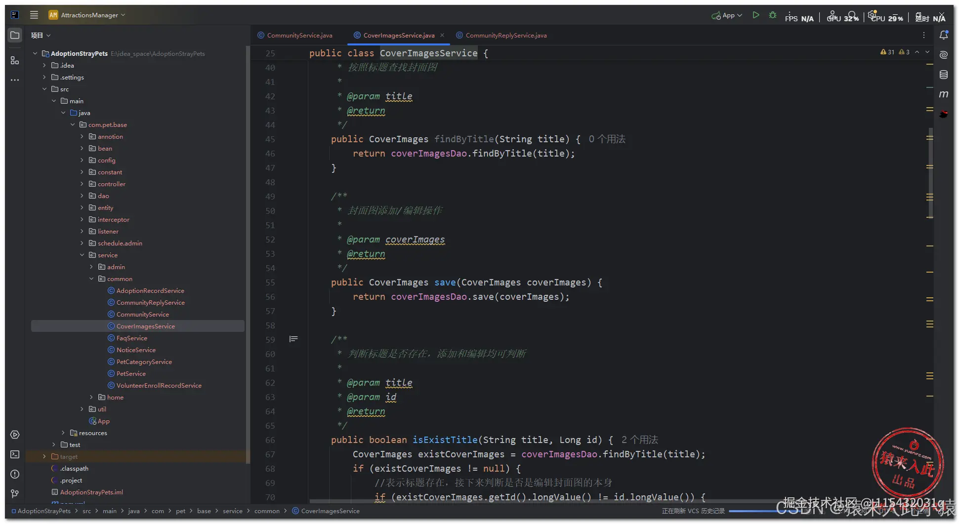Image resolution: width=959 pixels, height=524 pixels.
Task: Open the Git tool window
Action: (15, 493)
